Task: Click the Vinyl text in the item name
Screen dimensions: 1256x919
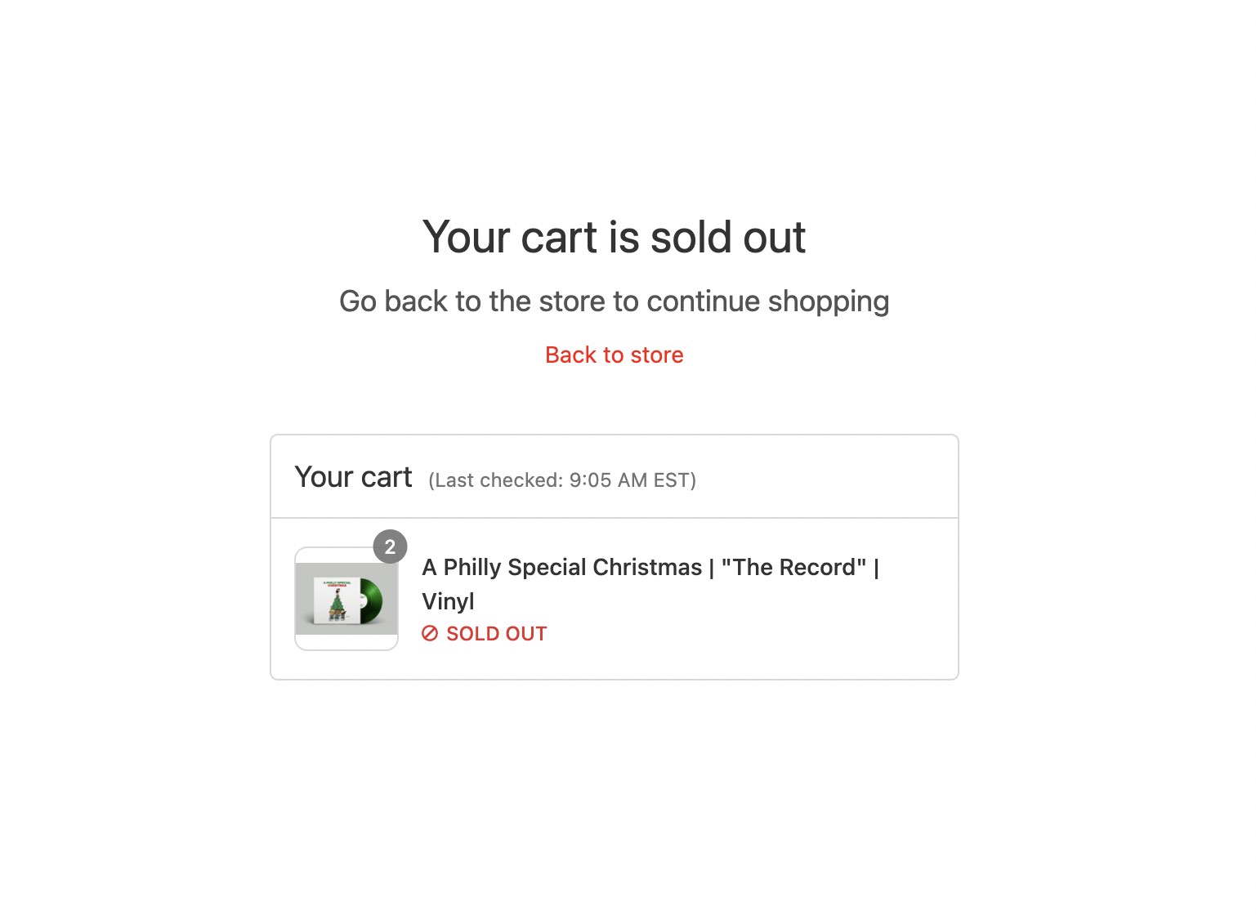Action: coord(448,601)
